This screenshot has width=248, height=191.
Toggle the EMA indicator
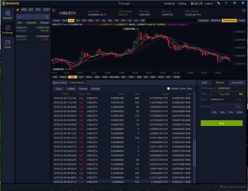coord(97,77)
